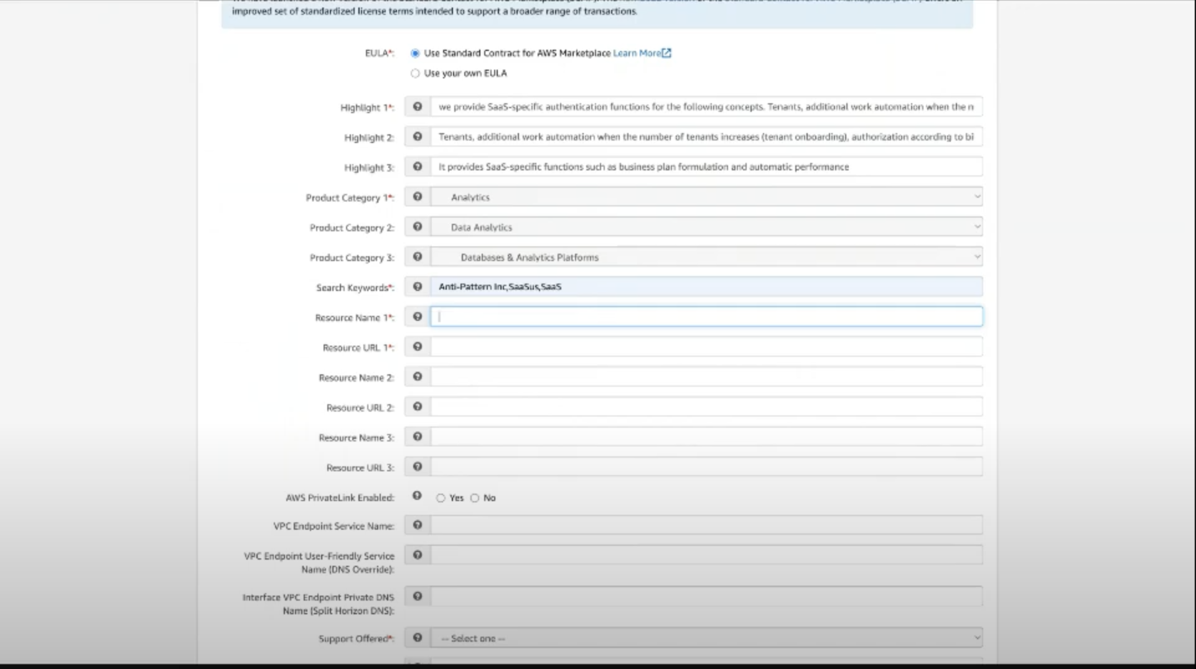This screenshot has height=669, width=1196.
Task: Click into the Highlight 2 text field
Action: point(706,137)
